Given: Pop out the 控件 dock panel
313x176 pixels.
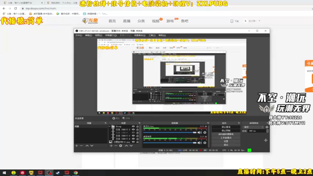Looking at the screenshot, I should 239,123.
